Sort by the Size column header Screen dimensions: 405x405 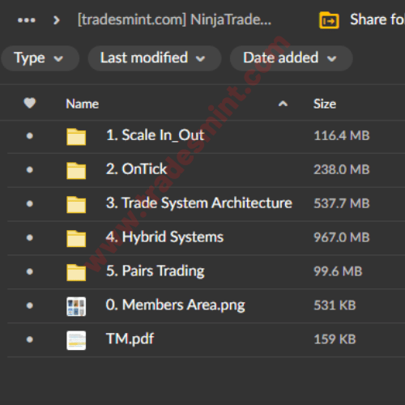[x=325, y=104]
